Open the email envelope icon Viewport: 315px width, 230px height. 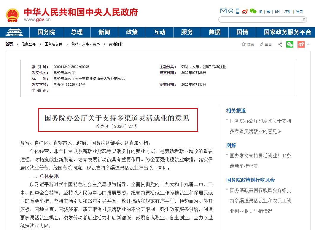point(223,11)
